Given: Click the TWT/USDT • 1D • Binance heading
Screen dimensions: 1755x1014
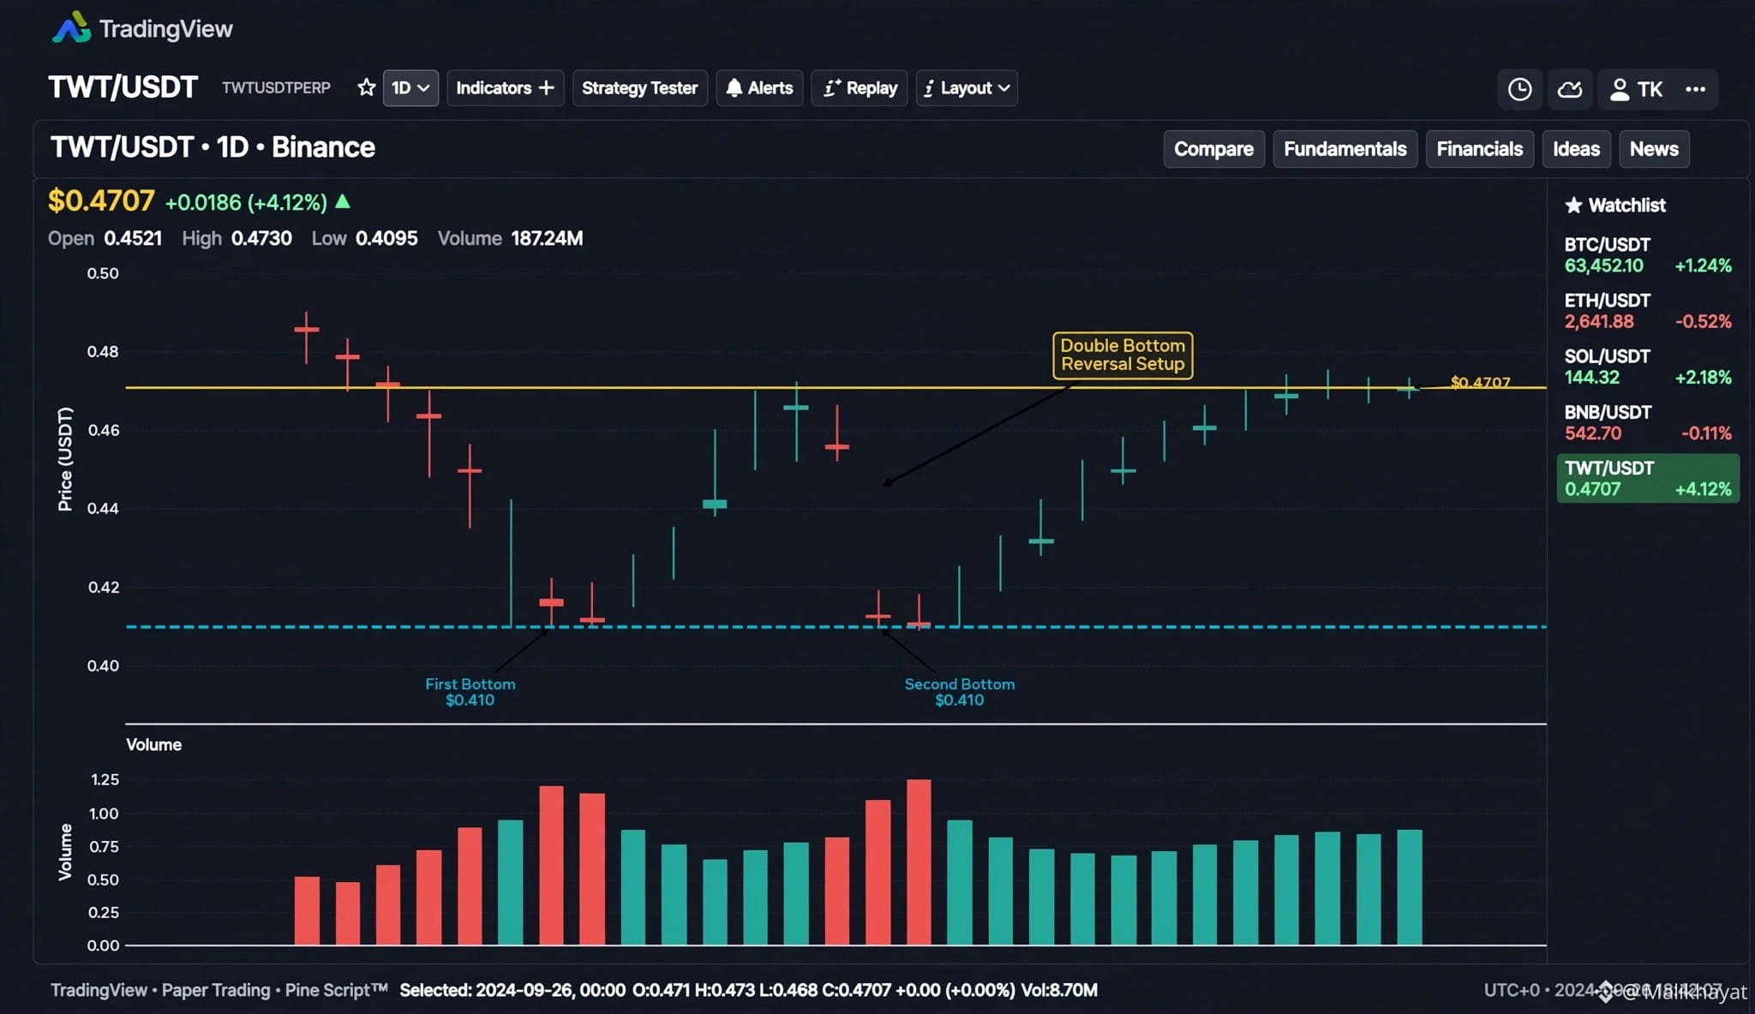Looking at the screenshot, I should pyautogui.click(x=213, y=147).
